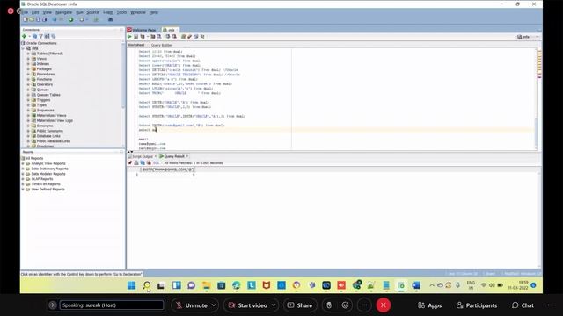Select the Database Links tree item
The height and width of the screenshot is (316, 563).
point(48,136)
